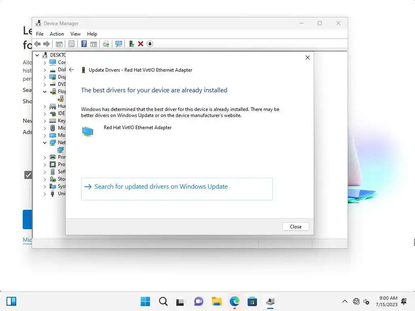Expand the IDE controllers tree node
The height and width of the screenshot is (311, 415).
(45, 114)
